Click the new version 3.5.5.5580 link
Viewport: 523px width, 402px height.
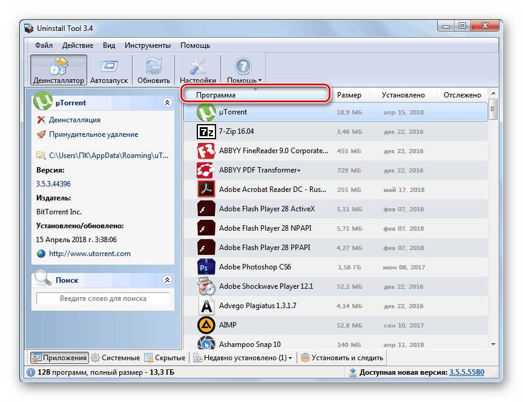pyautogui.click(x=466, y=372)
